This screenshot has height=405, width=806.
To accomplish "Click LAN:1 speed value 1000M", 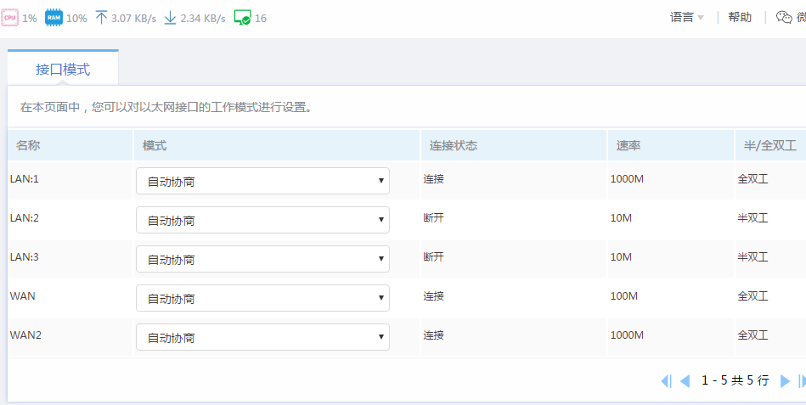I will tap(627, 179).
